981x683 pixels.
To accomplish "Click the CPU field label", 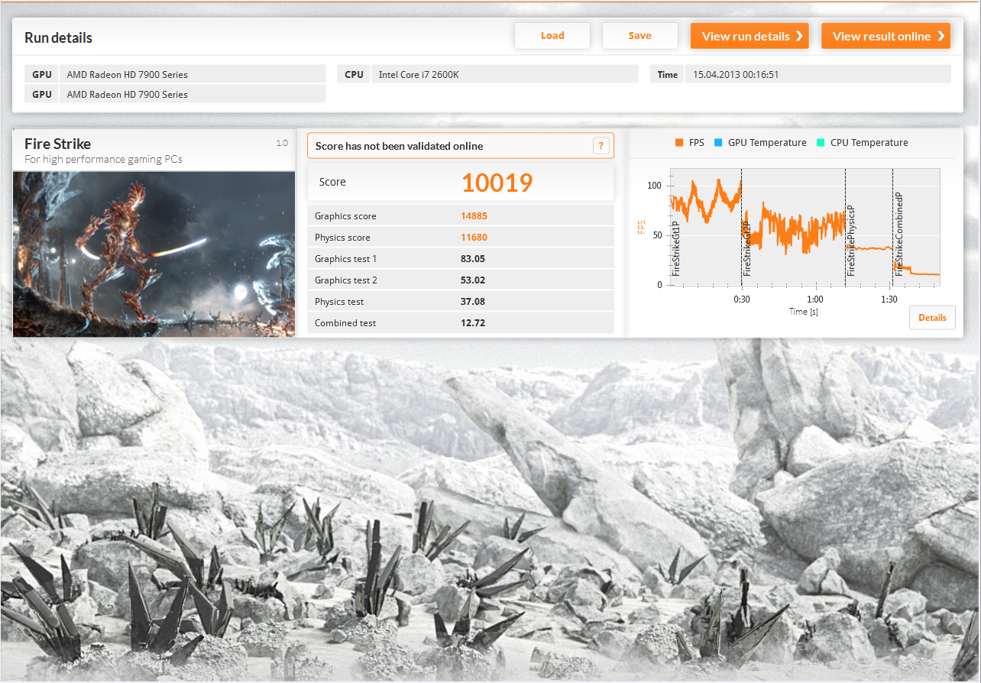I will [354, 74].
